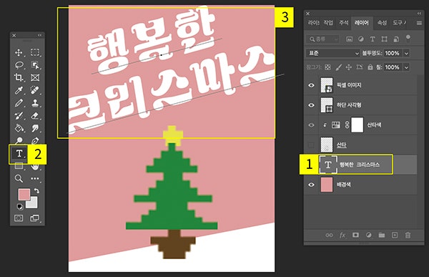
Task: Select the Frame tool
Action: tap(35, 77)
